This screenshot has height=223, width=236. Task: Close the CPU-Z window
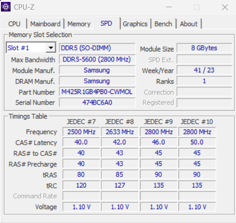[x=225, y=7]
